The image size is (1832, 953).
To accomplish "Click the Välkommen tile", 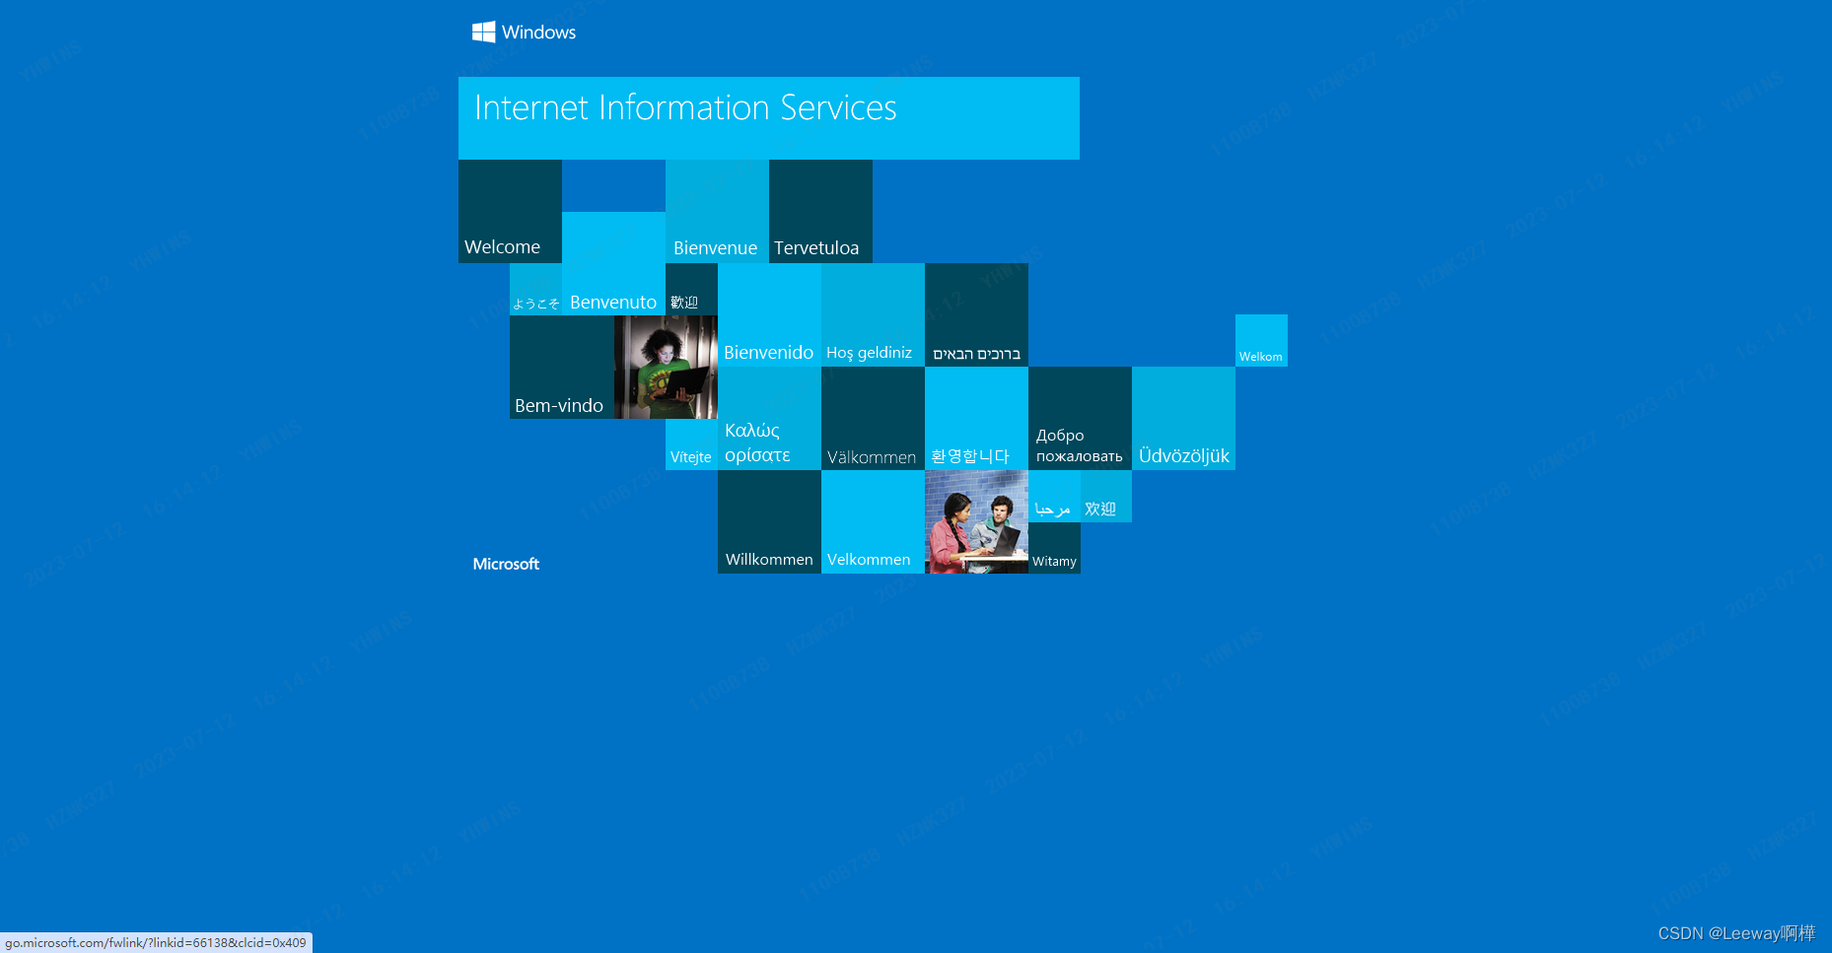I will (x=873, y=418).
